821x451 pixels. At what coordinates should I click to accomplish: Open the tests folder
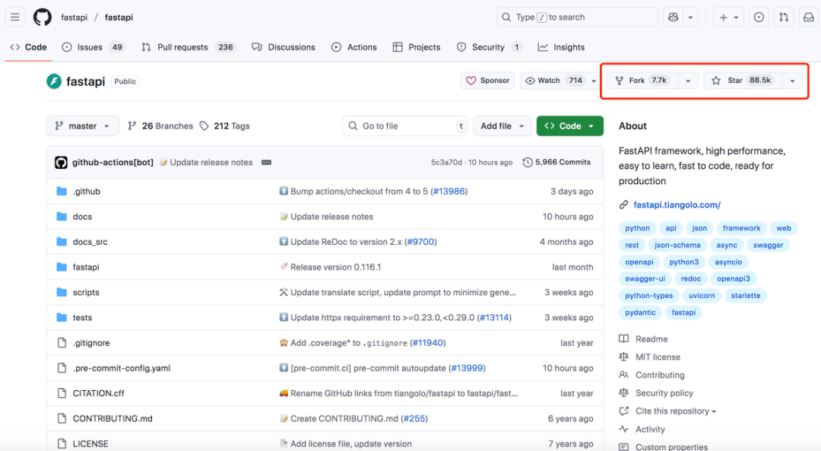point(82,317)
